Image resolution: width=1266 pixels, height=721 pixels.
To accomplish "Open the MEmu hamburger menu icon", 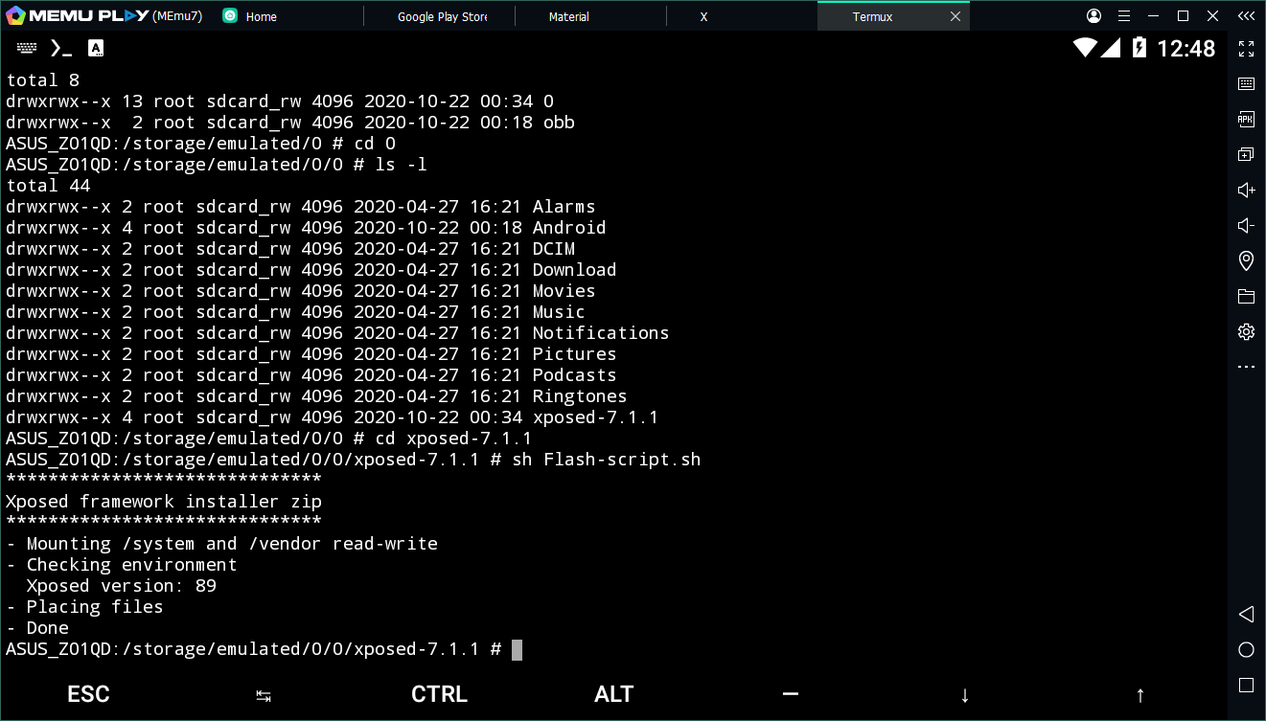I will 1124,16.
